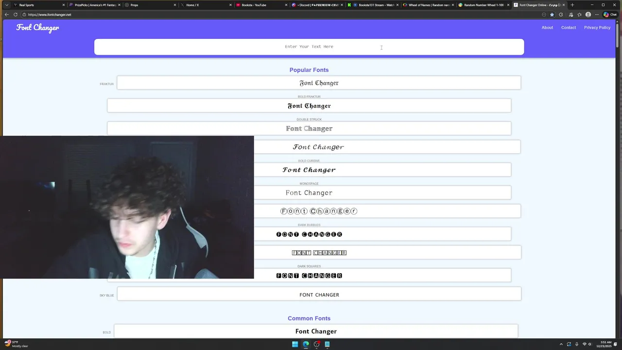
Task: Open the browser profile avatar
Action: [x=588, y=15]
